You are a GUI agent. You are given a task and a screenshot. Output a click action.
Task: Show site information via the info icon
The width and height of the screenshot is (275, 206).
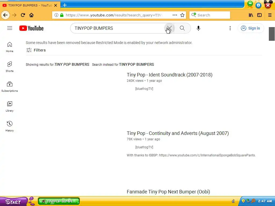pyautogui.click(x=56, y=15)
